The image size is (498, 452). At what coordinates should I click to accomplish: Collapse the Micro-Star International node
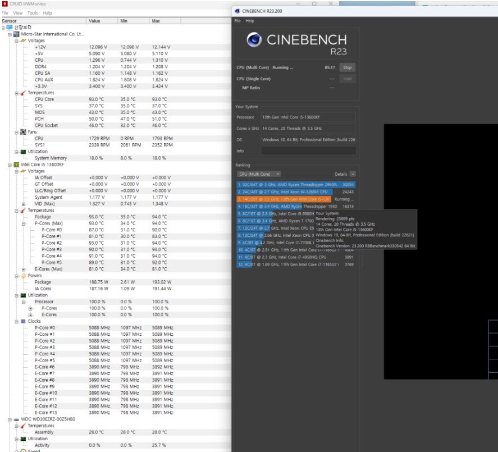[10, 34]
